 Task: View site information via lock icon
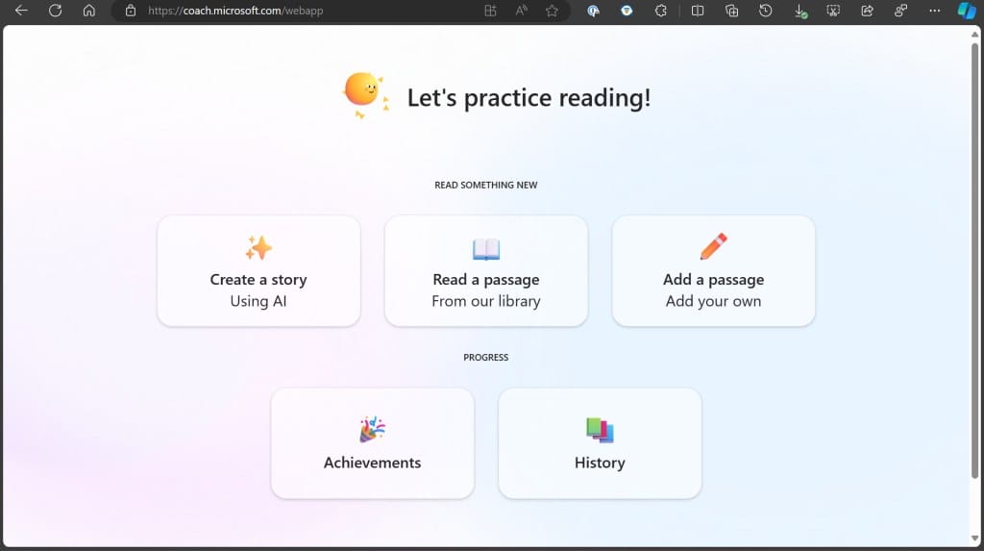pos(131,11)
